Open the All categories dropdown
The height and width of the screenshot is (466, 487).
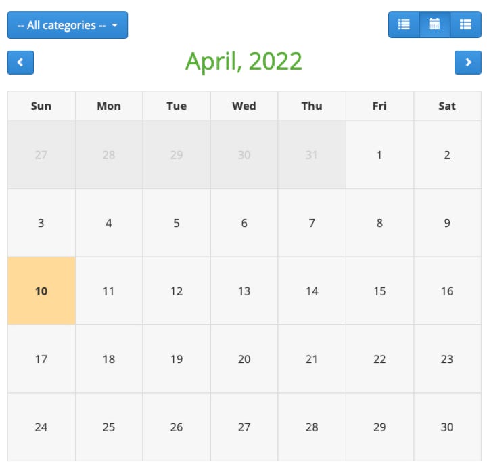(x=68, y=25)
